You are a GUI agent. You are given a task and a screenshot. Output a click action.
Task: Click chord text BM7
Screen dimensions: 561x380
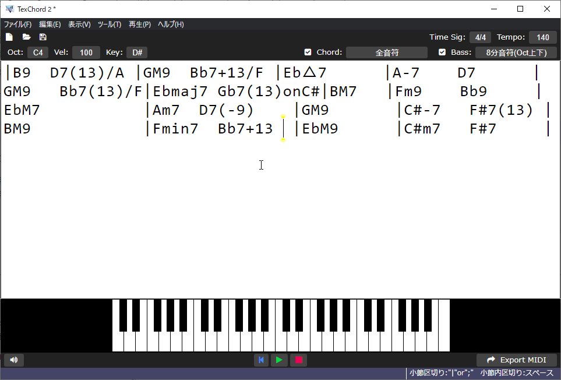pos(343,92)
